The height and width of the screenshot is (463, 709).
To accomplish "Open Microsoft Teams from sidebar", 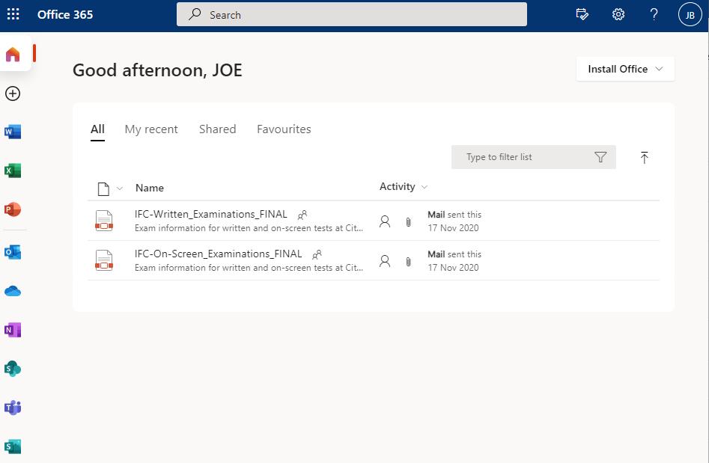I will [x=13, y=408].
